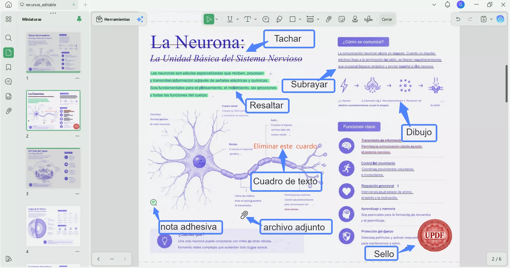Expand the measurement tool dropdown
The image size is (510, 268).
(x=318, y=19)
